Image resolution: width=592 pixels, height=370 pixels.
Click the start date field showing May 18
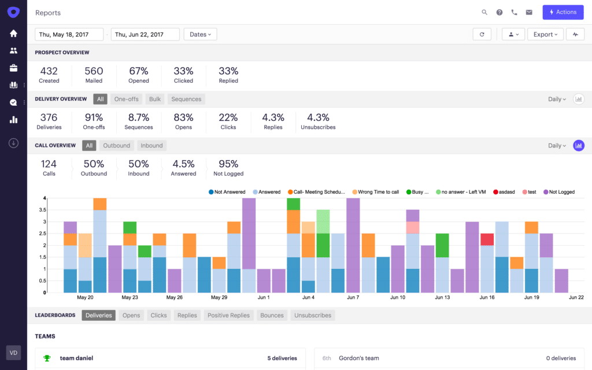[69, 34]
